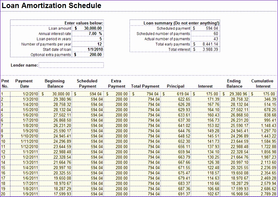Image resolution: width=278 pixels, height=197 pixels.
Task: Click cumulative interest 346.39
Action: (270, 99)
